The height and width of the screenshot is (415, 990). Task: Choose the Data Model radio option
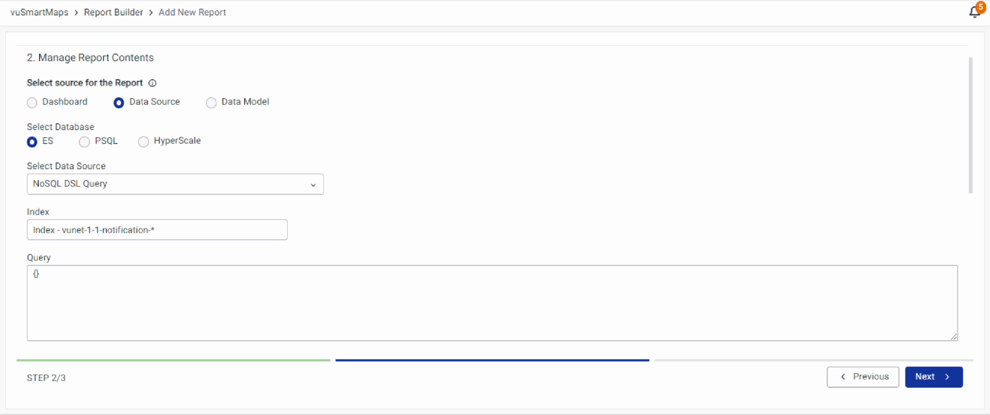[x=211, y=103]
